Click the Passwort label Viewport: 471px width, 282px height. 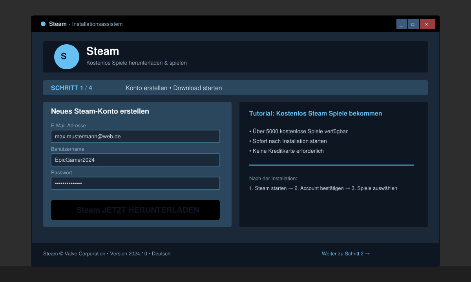click(62, 173)
